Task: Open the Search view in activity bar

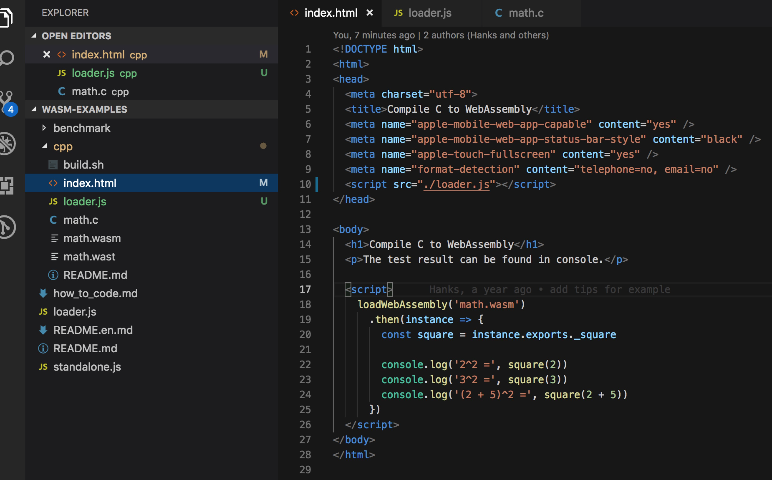Action: point(7,58)
